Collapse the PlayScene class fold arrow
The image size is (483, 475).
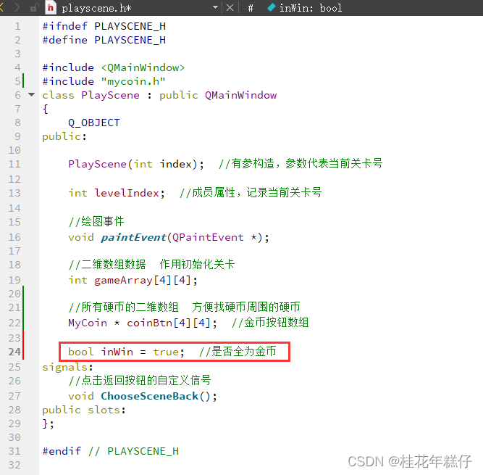[31, 95]
